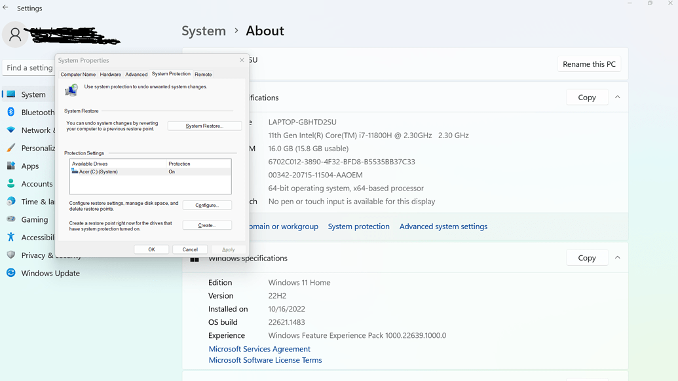Click the Privacy shield icon
This screenshot has height=381, width=678.
11,255
